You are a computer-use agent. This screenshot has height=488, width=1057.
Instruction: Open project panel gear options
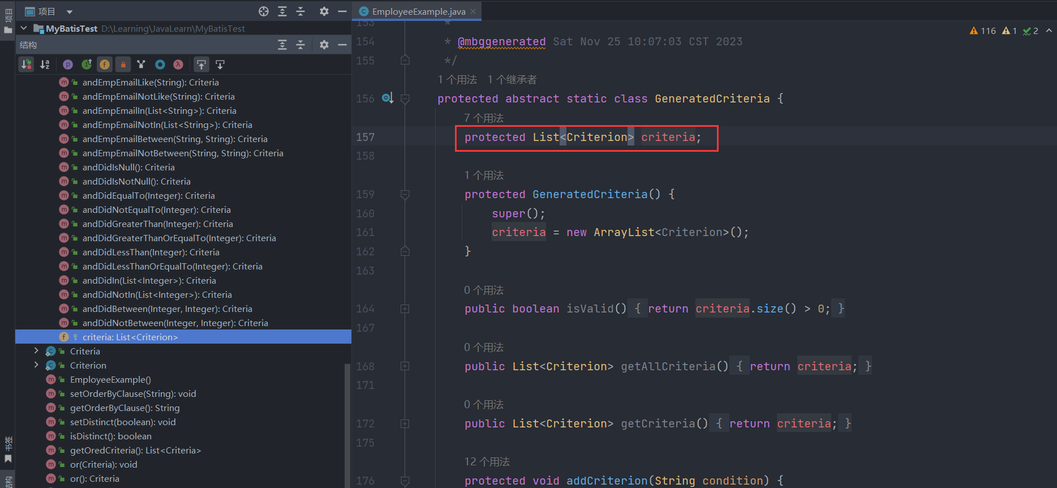coord(324,11)
